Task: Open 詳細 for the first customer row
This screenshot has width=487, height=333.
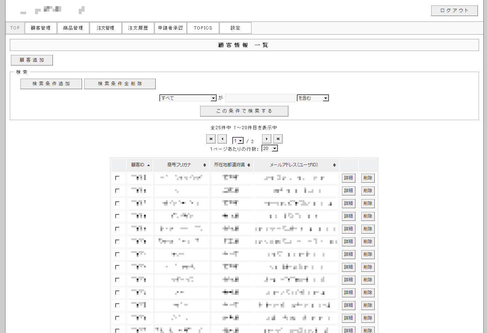Action: point(348,178)
